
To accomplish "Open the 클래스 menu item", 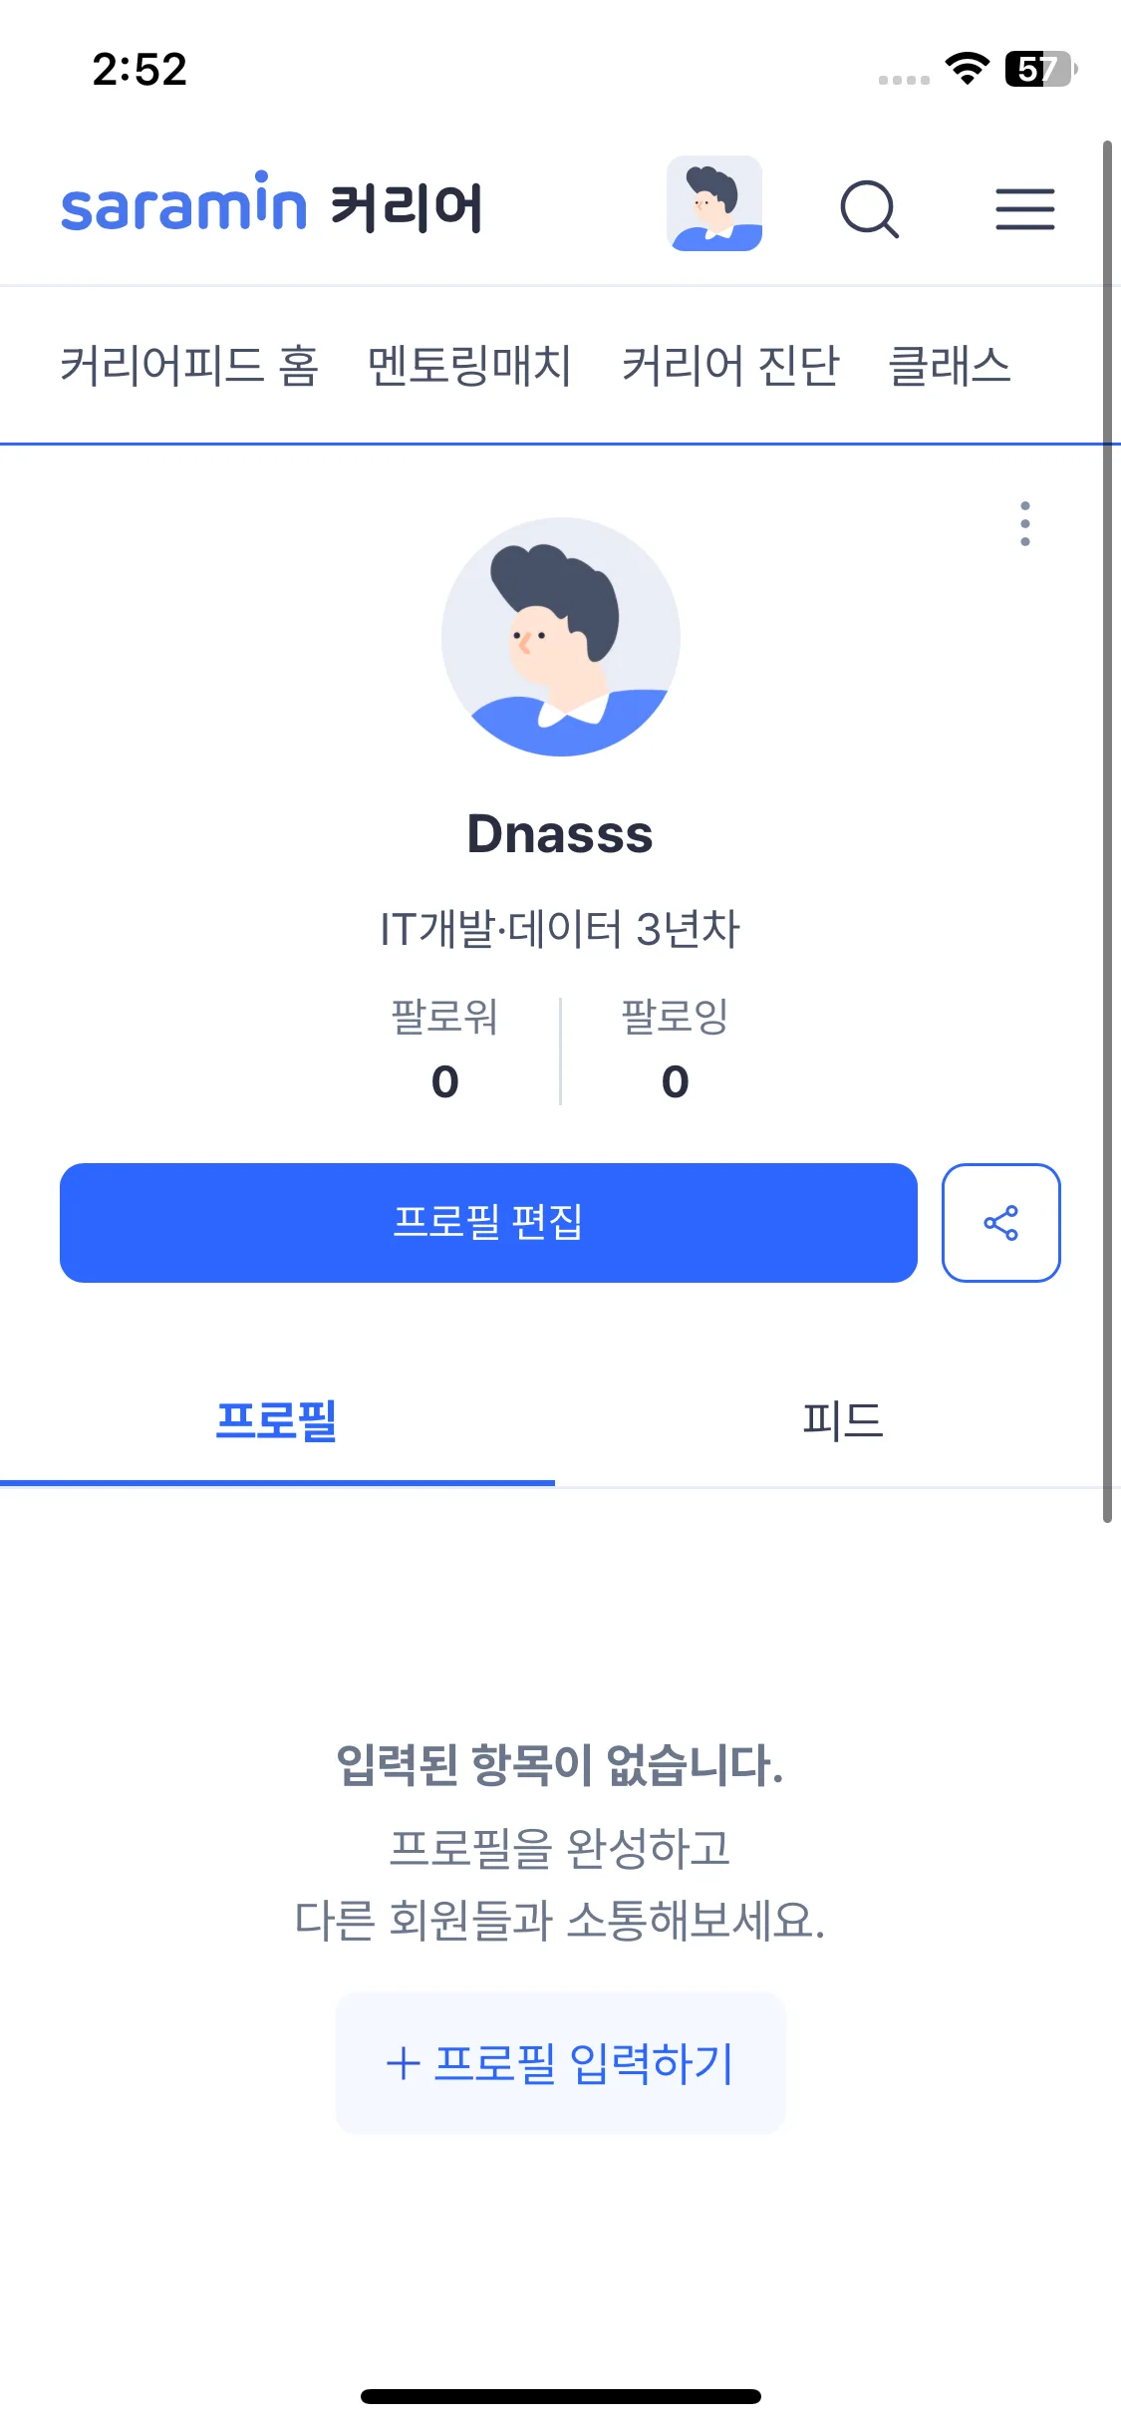I will (x=949, y=366).
